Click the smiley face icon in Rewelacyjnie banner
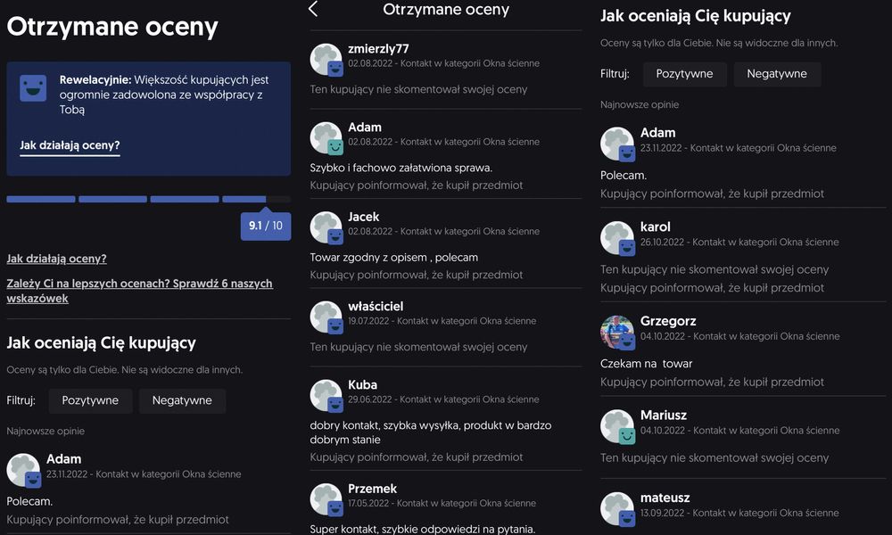 (33, 88)
